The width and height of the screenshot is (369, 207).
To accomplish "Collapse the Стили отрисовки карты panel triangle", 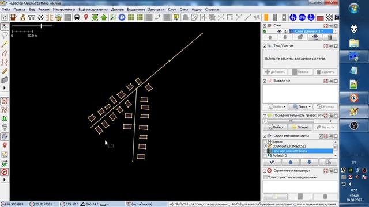I will click(x=265, y=136).
